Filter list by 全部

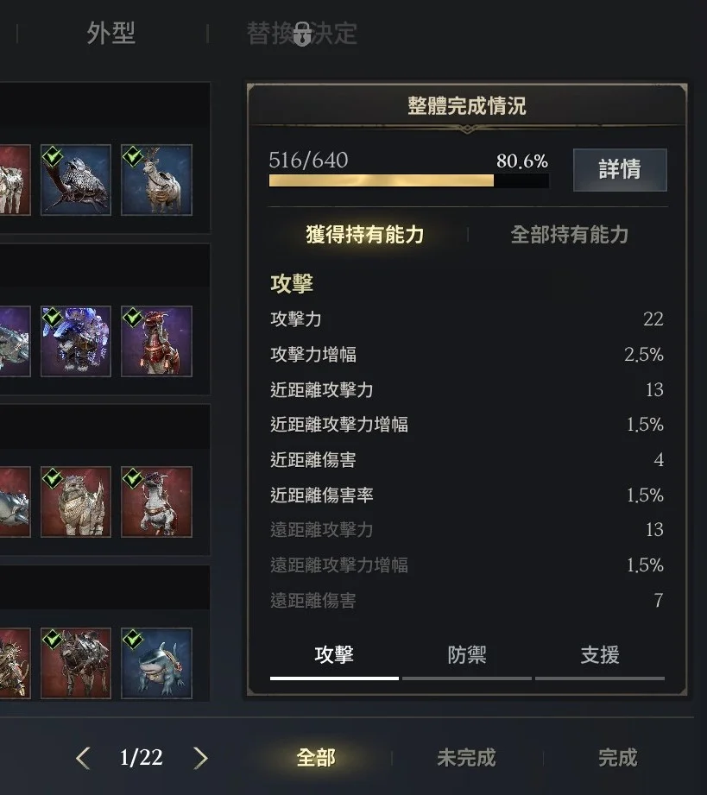pyautogui.click(x=315, y=758)
